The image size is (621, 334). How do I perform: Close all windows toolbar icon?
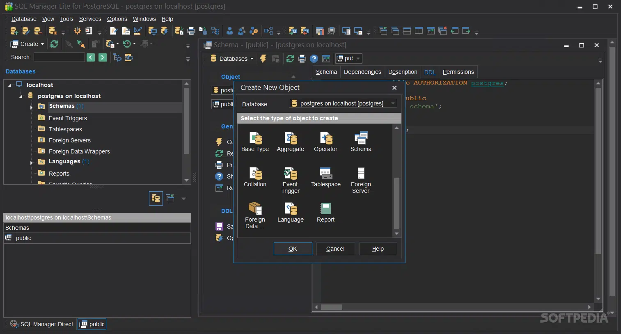pos(442,31)
